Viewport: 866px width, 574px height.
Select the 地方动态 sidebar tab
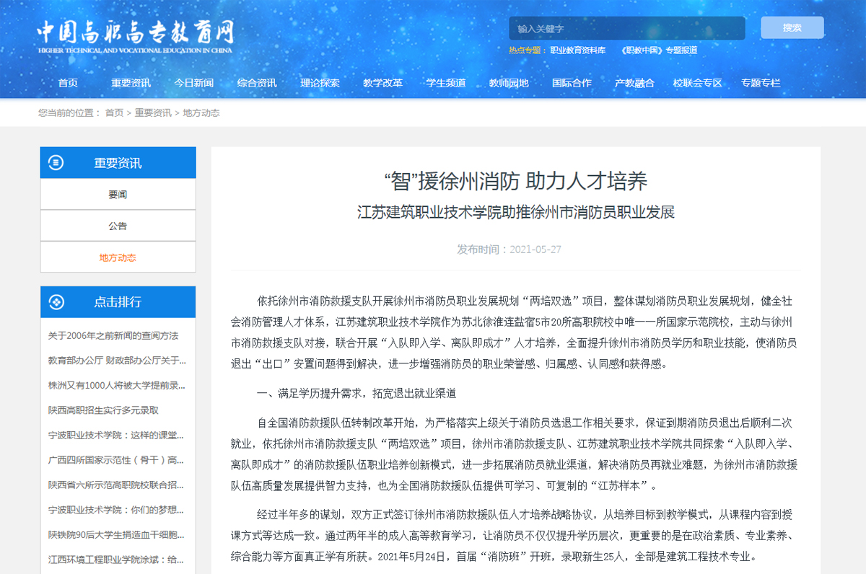[118, 257]
